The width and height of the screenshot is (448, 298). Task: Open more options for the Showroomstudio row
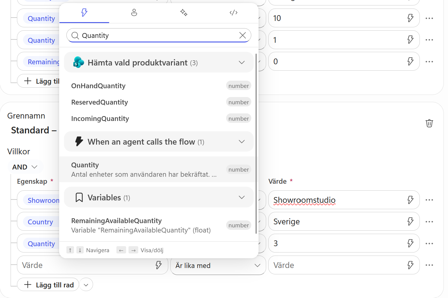point(429,200)
